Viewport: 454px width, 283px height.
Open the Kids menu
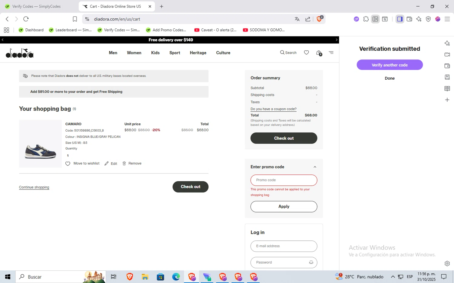point(155,53)
